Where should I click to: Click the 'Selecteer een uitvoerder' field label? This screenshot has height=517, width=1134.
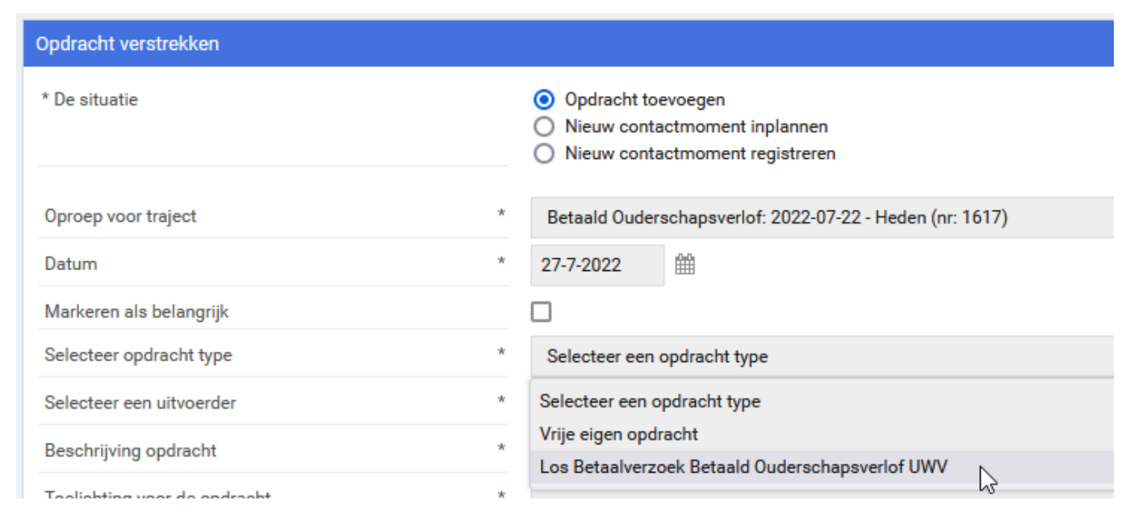coord(140,402)
